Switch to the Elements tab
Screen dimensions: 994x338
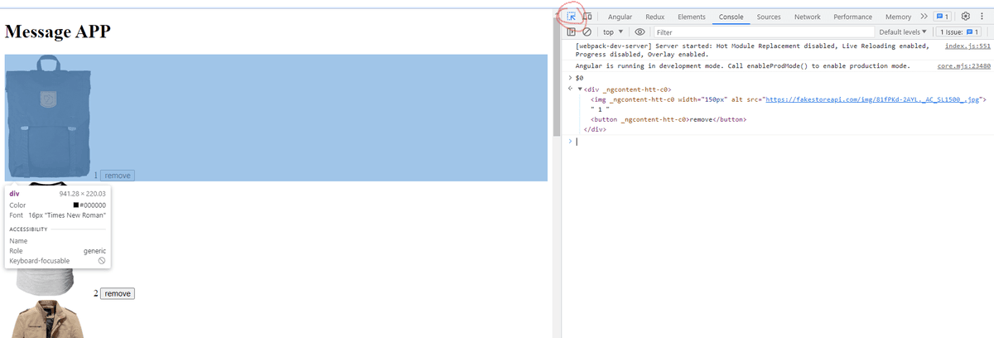coord(691,17)
